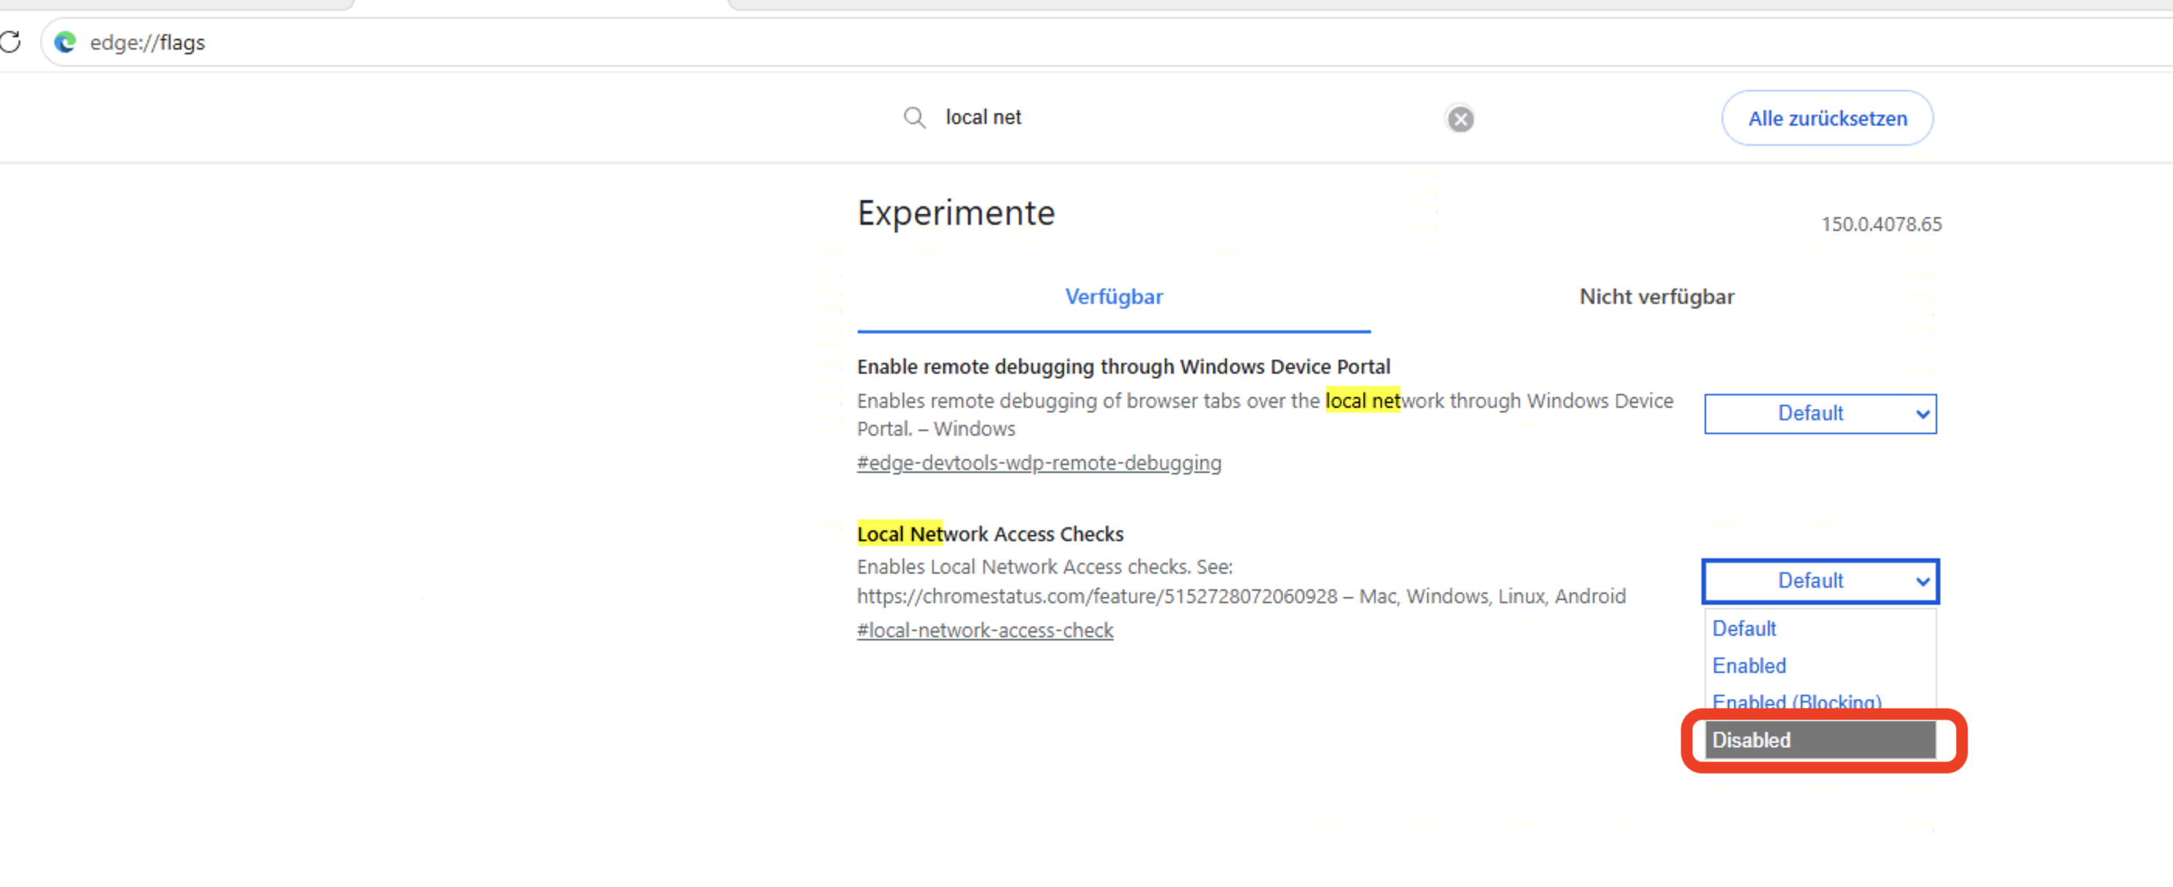Switch to the 'Verfügbar' tab
The image size is (2173, 887).
1114,297
